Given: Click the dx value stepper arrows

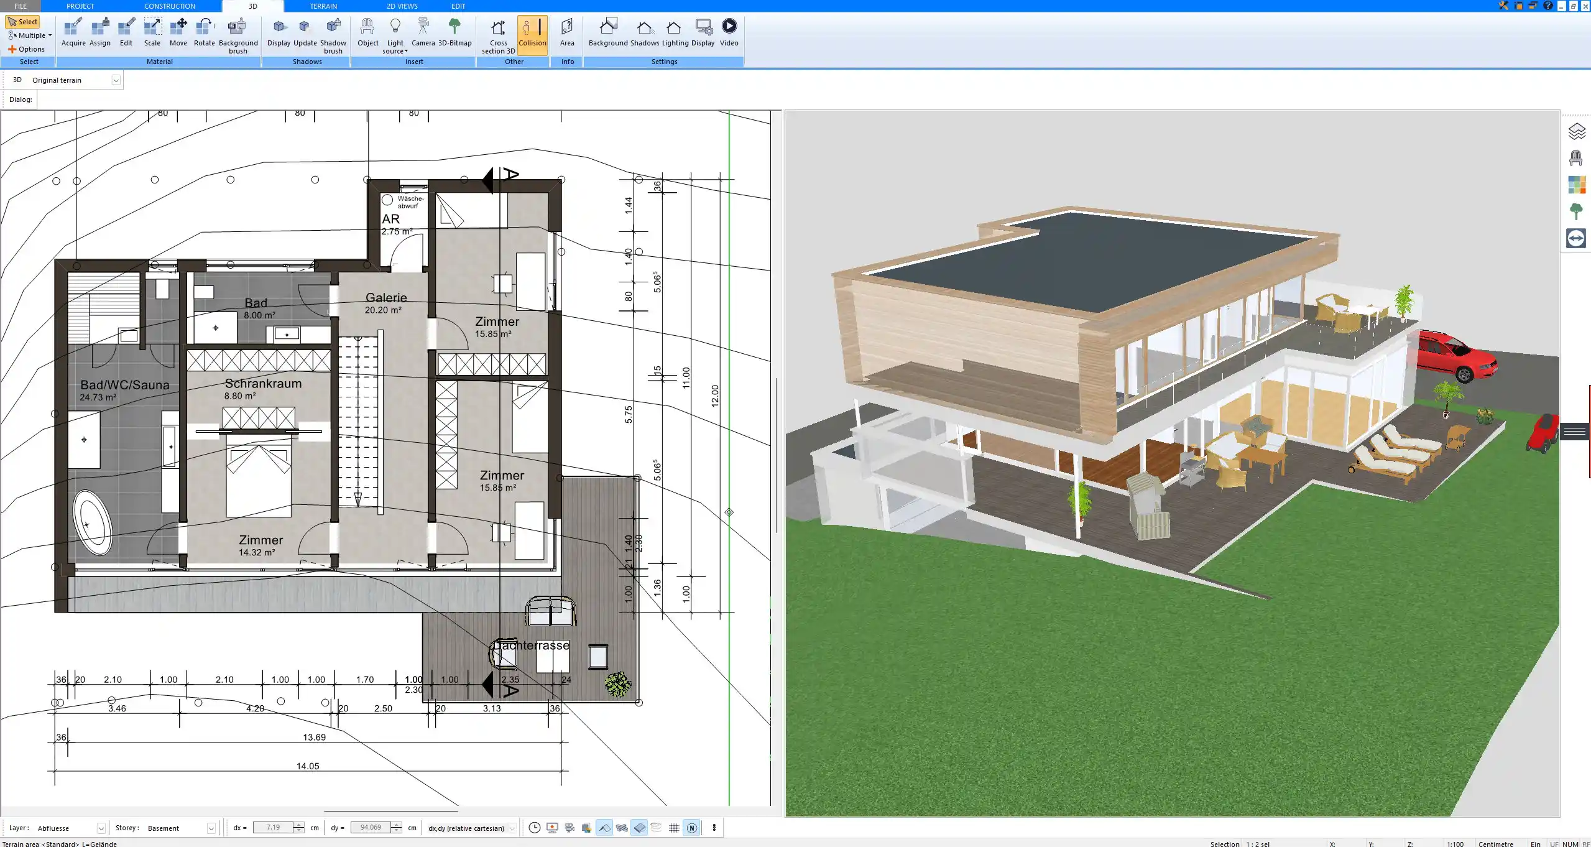Looking at the screenshot, I should pyautogui.click(x=299, y=828).
